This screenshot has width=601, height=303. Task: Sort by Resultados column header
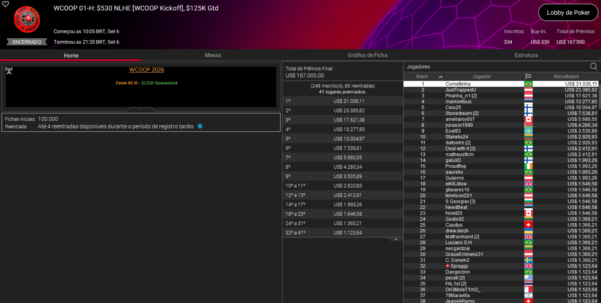[566, 76]
